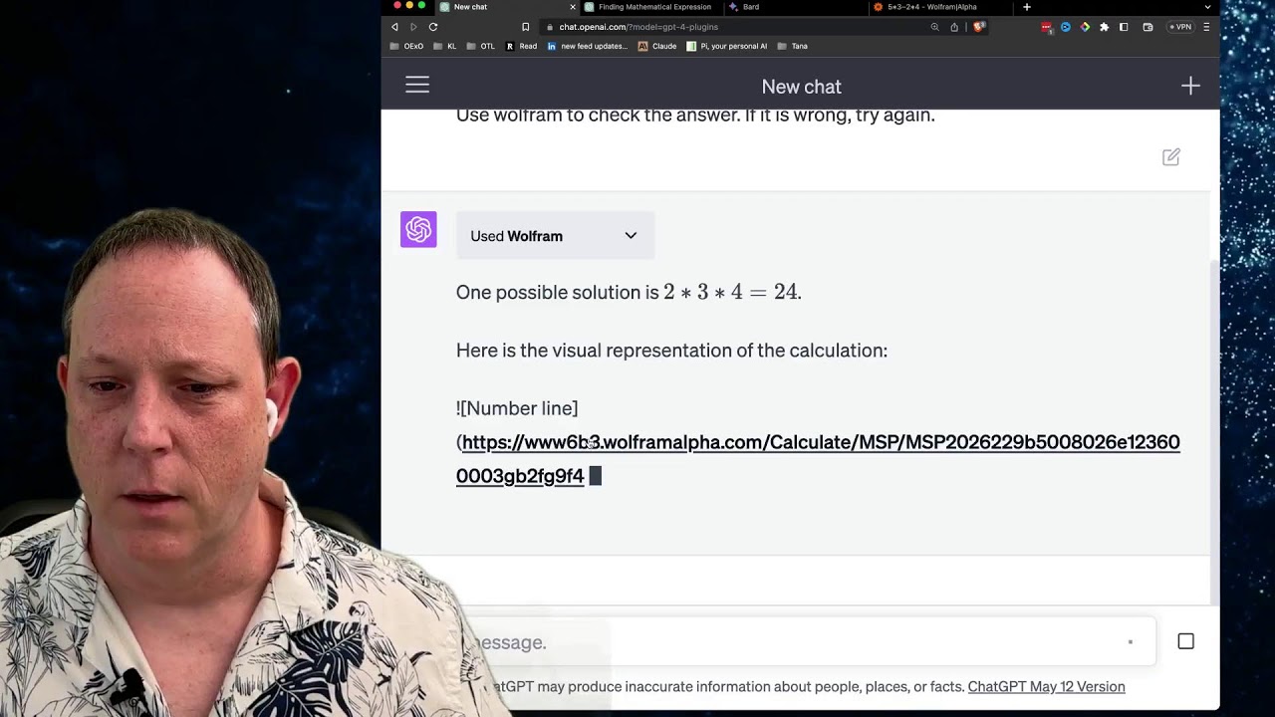Click the zoom magnifier icon in address bar
Viewport: 1275px width, 717px height.
pos(934,27)
